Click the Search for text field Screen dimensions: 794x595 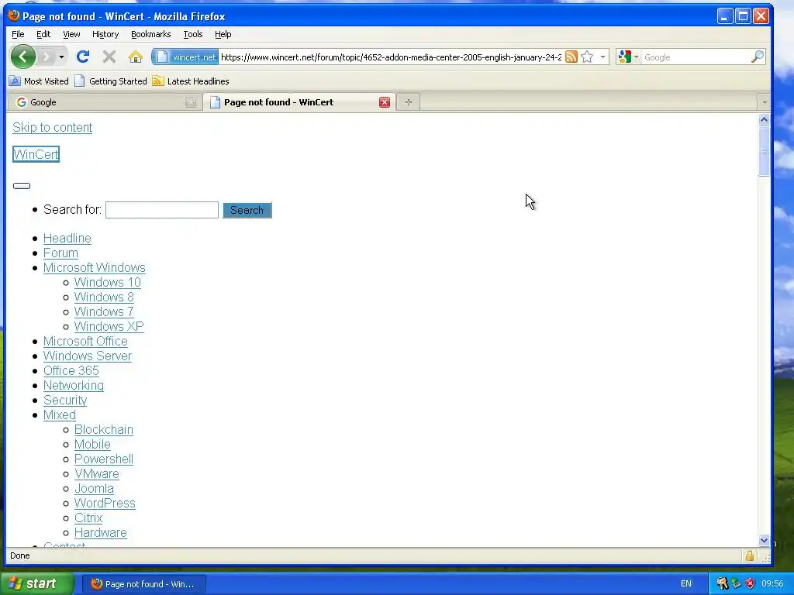click(x=161, y=210)
